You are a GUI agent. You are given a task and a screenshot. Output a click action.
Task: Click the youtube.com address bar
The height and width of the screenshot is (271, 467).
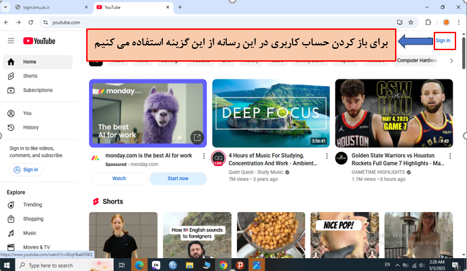tap(204, 22)
